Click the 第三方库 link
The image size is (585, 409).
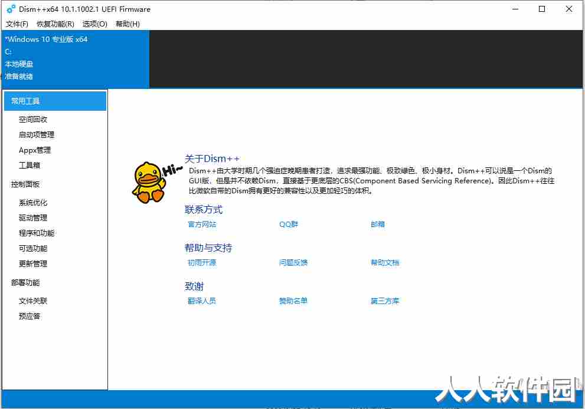pyautogui.click(x=385, y=301)
